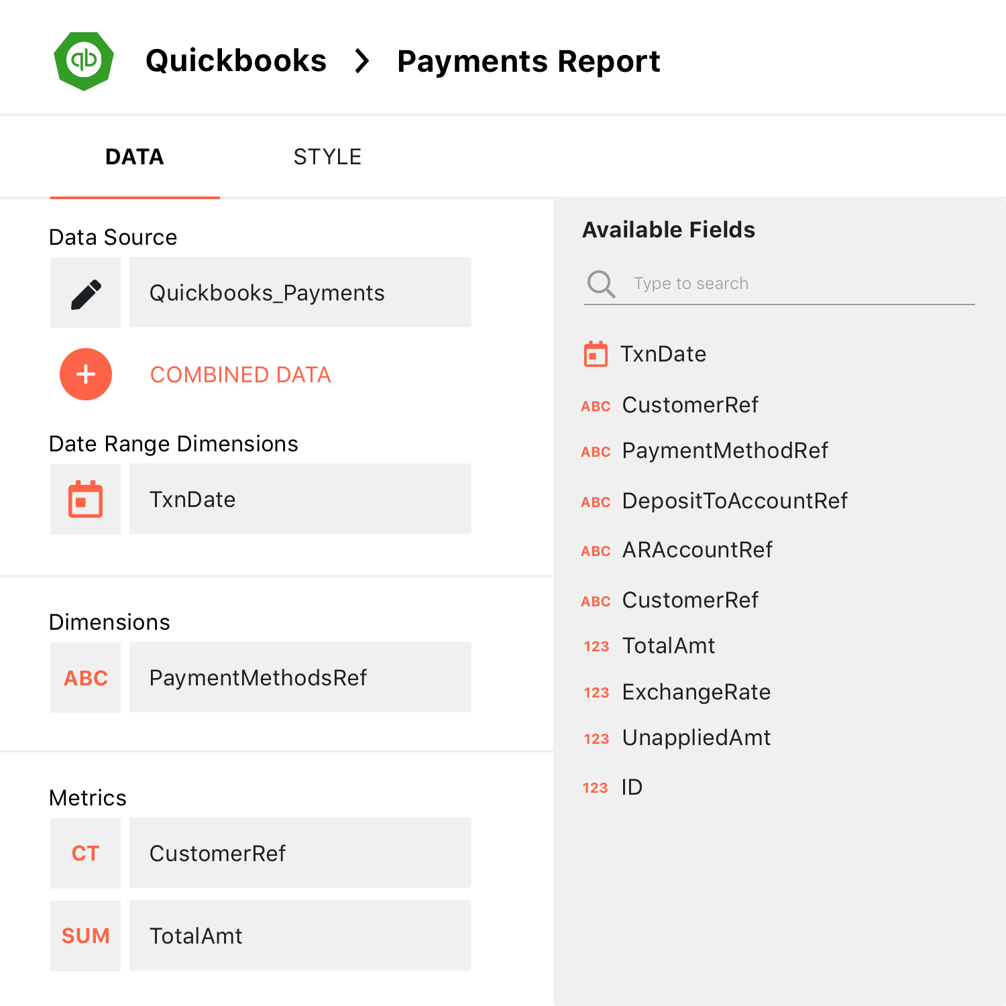Screen dimensions: 1006x1006
Task: Select the Quickbooks_Payments data source field
Action: pyautogui.click(x=300, y=292)
